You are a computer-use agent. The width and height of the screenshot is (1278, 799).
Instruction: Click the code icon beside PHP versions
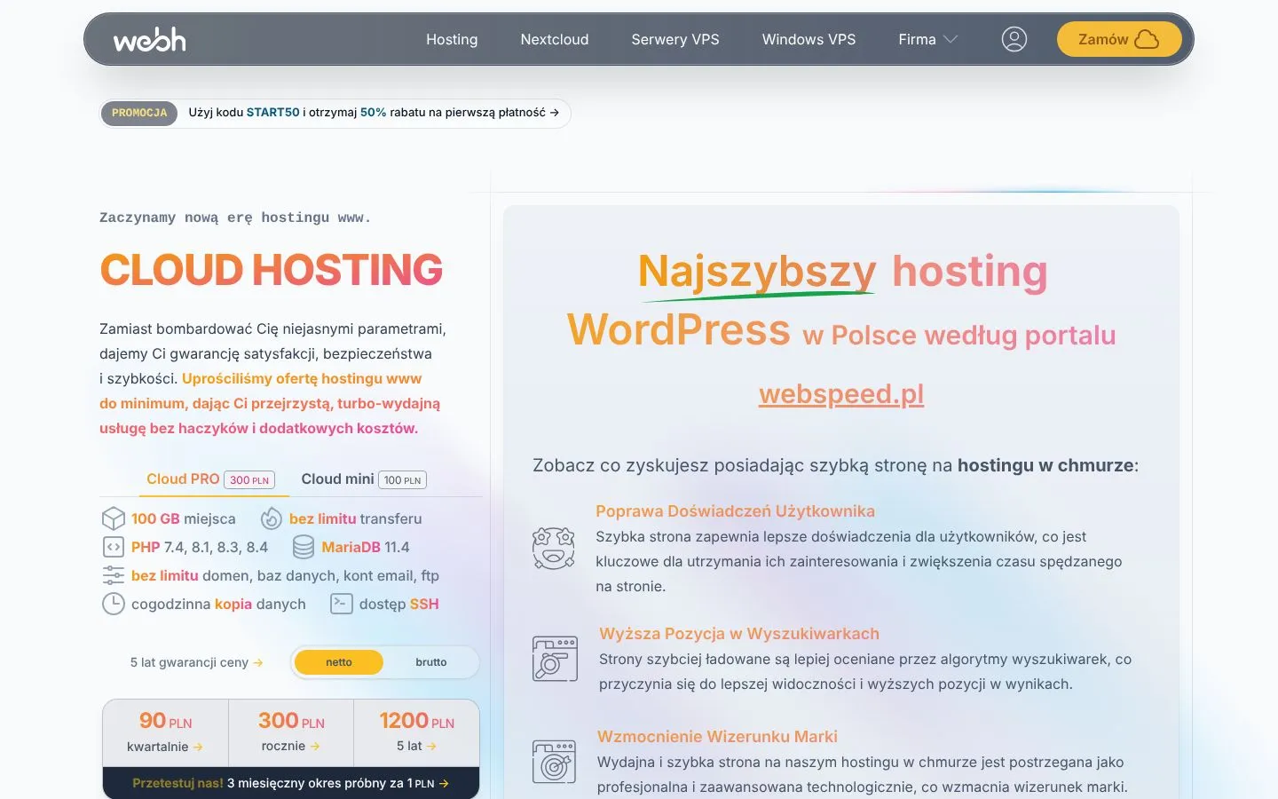(x=114, y=547)
